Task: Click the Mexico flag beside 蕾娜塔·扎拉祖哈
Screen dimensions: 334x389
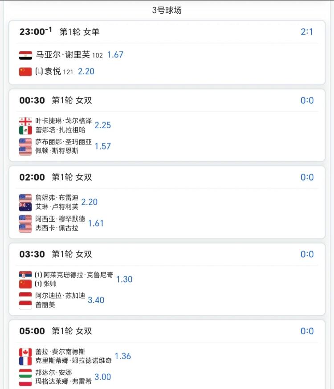Action: [x=25, y=130]
